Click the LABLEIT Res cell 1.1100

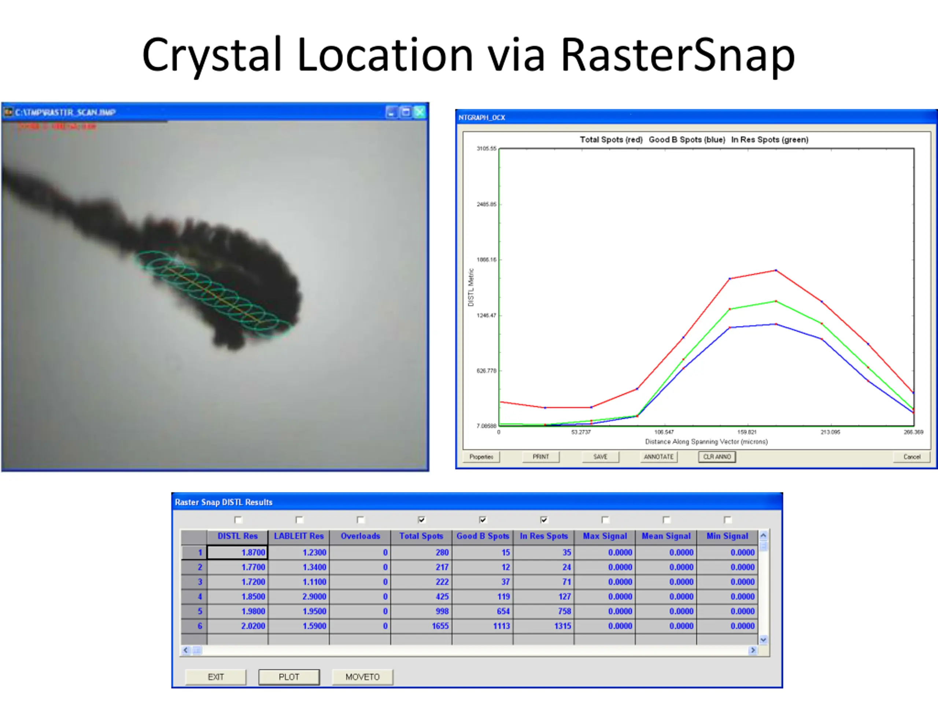click(299, 582)
